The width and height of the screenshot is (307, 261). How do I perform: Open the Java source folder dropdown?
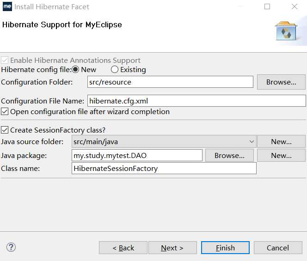(x=164, y=141)
